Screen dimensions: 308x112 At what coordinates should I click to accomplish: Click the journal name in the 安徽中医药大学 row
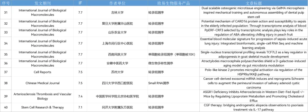42,63
